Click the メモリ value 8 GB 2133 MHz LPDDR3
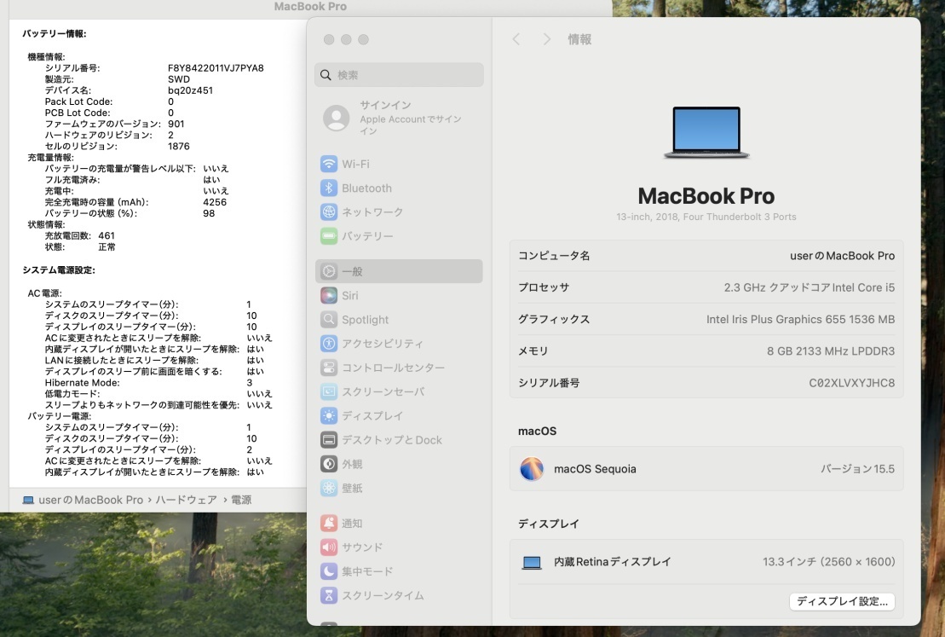 click(831, 351)
